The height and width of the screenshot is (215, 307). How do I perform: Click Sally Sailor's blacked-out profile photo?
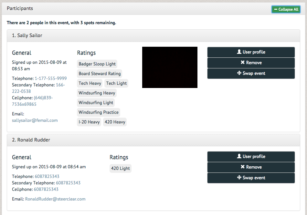170,67
